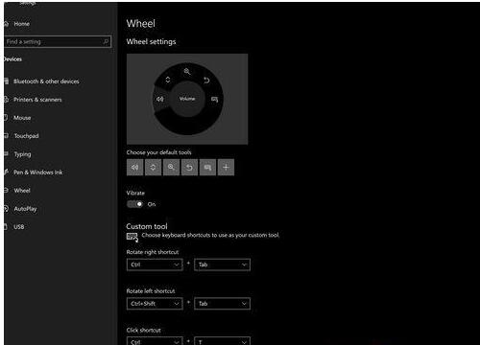Select the Custom tool button under default tools

tap(207, 168)
